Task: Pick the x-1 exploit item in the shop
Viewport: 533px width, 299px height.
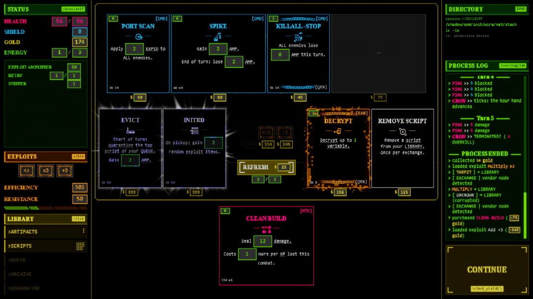Action: 266,133
